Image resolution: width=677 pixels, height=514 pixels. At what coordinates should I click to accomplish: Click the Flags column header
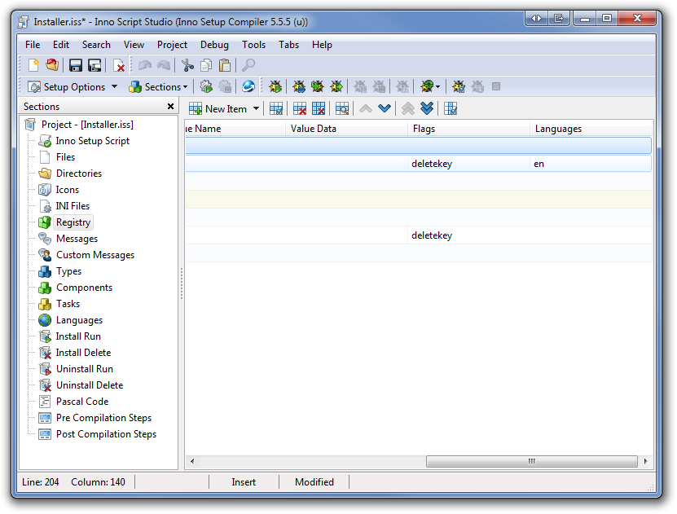click(x=468, y=129)
